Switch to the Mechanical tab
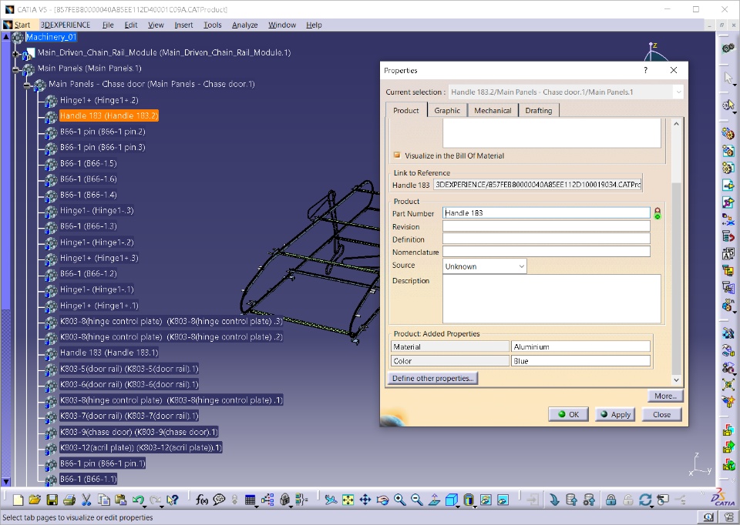The image size is (740, 525). click(x=493, y=110)
